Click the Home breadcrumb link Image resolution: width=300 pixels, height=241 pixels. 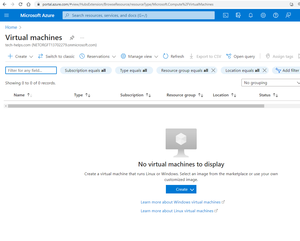coord(11,27)
